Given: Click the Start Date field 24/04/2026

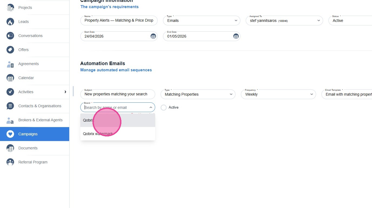Looking at the screenshot, I should tap(119, 36).
